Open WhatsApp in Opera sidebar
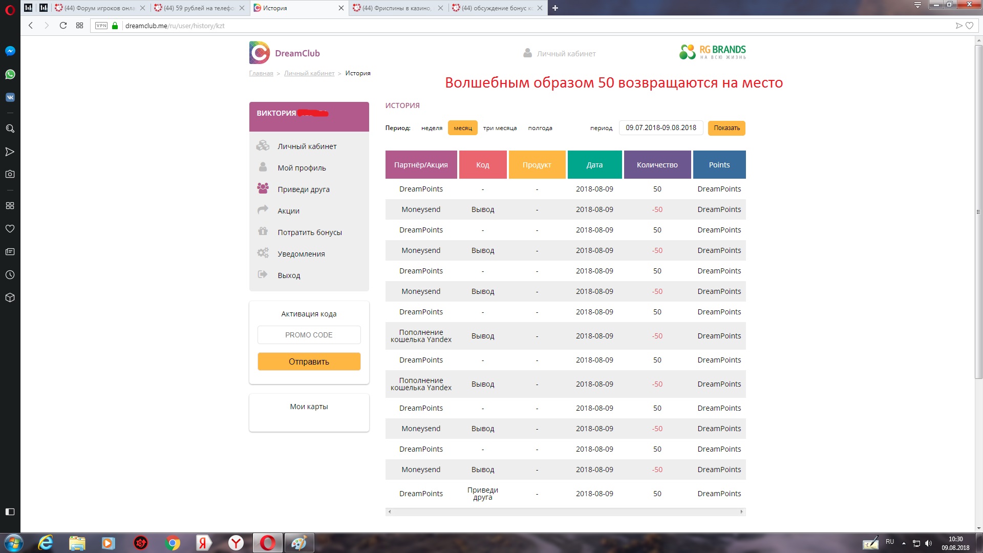The height and width of the screenshot is (553, 983). pos(10,74)
